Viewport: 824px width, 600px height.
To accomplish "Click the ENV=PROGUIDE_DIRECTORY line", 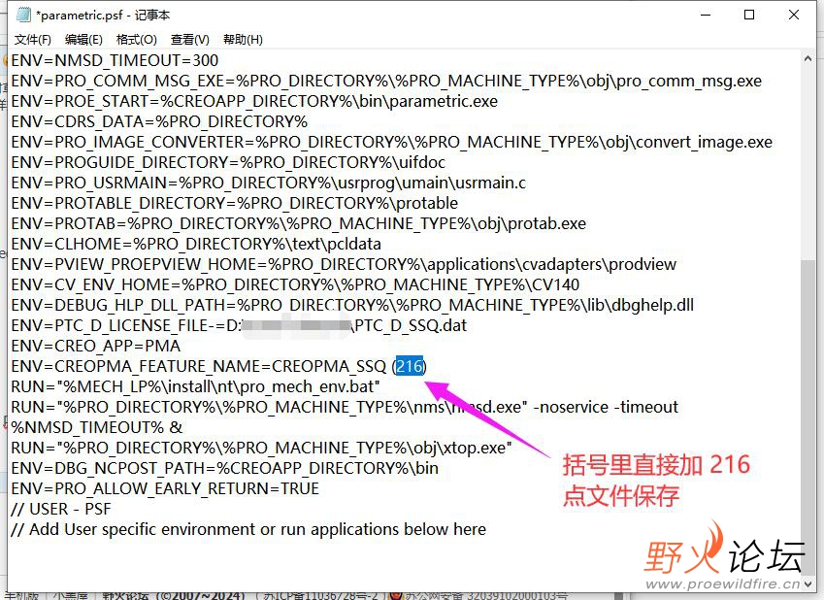I will click(x=228, y=162).
